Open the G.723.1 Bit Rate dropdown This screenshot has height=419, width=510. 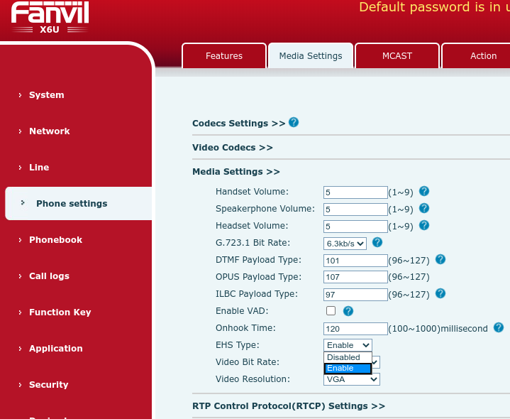[x=345, y=244]
